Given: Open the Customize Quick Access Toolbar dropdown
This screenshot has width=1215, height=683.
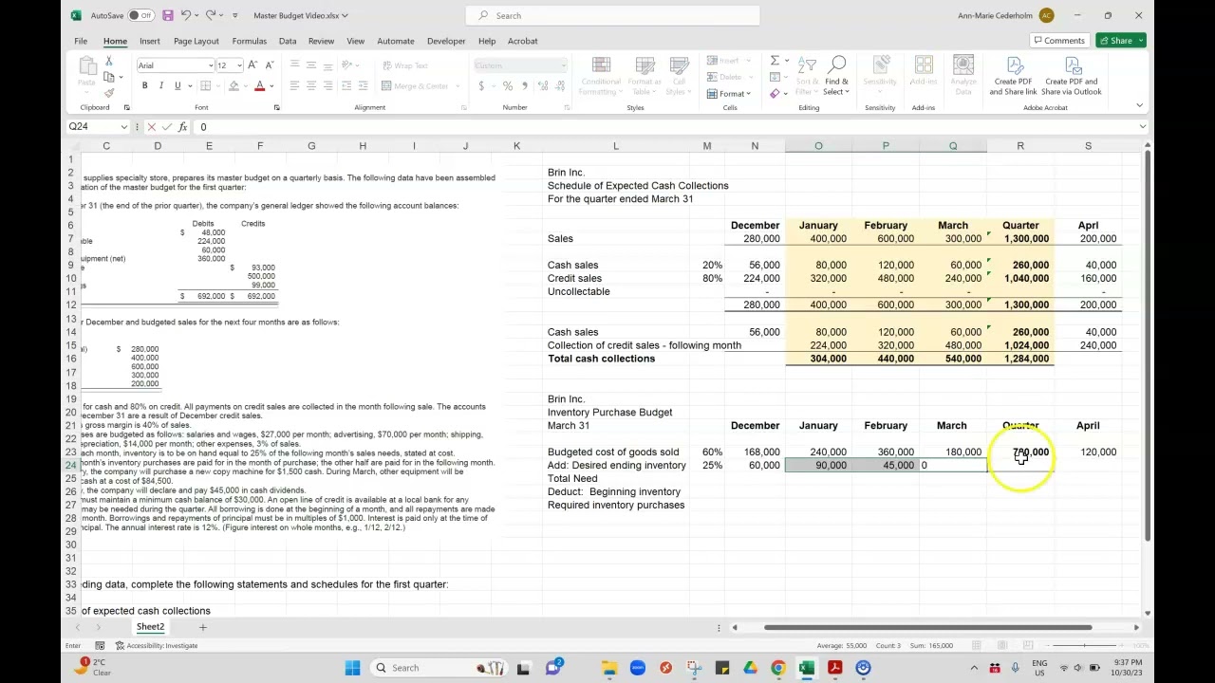Looking at the screenshot, I should (235, 15).
